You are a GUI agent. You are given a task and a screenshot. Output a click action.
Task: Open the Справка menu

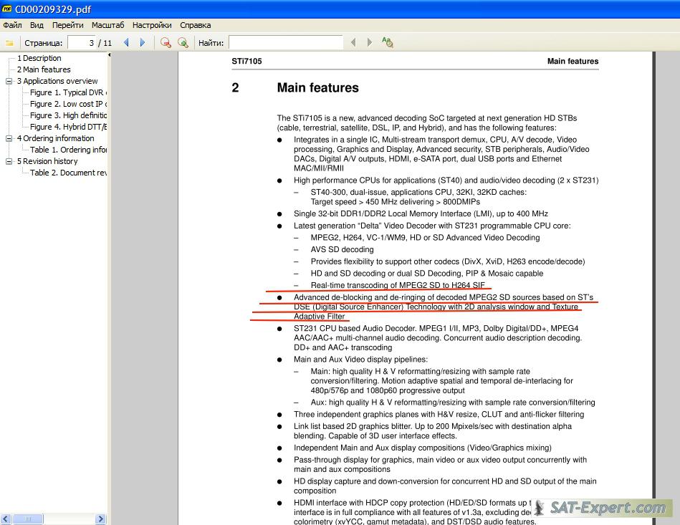195,25
